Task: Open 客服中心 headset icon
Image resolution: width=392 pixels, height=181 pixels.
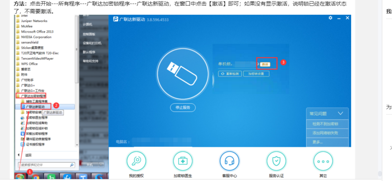Action: (229, 162)
